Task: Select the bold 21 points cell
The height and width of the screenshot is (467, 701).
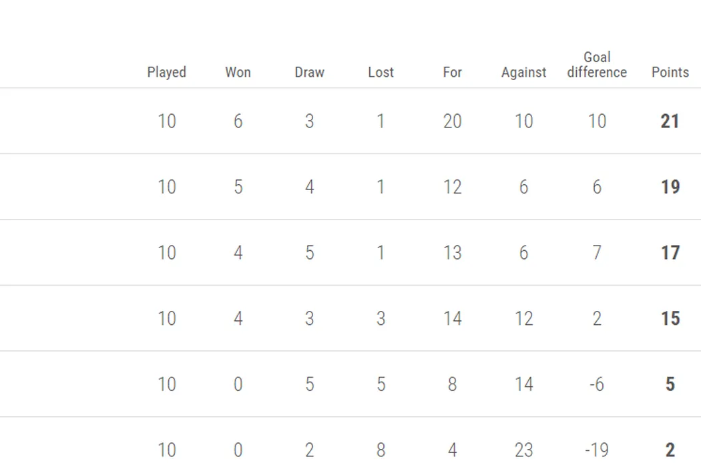Action: pos(670,121)
